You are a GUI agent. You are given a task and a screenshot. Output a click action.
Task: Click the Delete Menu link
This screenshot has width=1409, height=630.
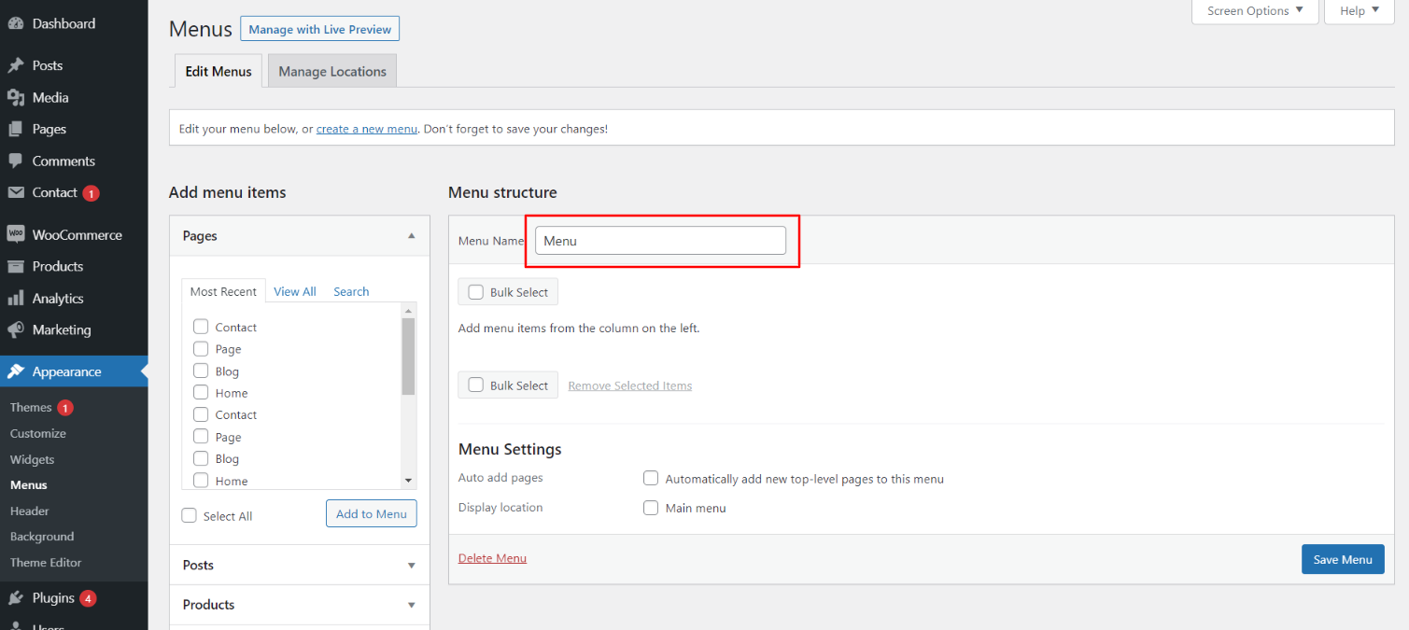point(492,558)
